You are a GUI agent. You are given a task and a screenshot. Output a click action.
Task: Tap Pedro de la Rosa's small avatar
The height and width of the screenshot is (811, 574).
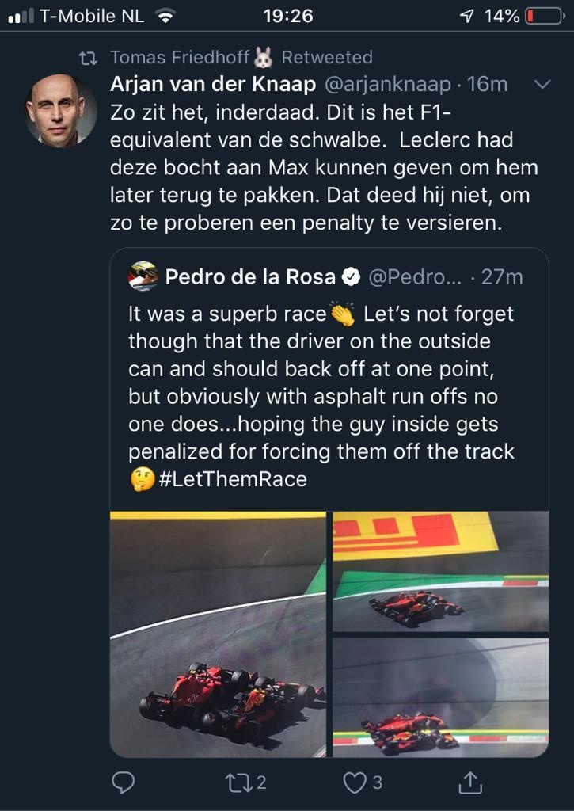tap(143, 276)
